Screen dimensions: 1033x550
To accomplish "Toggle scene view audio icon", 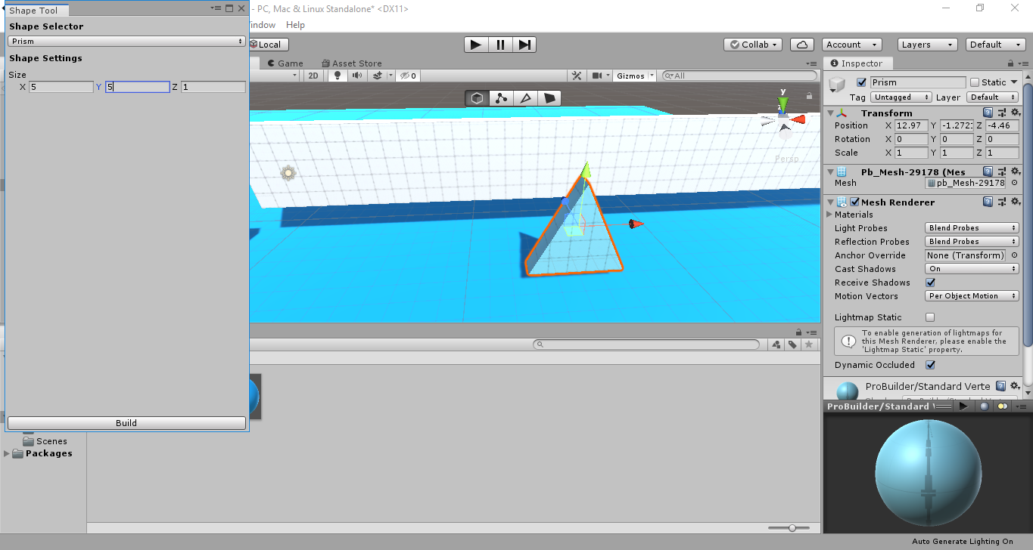I will (x=356, y=76).
